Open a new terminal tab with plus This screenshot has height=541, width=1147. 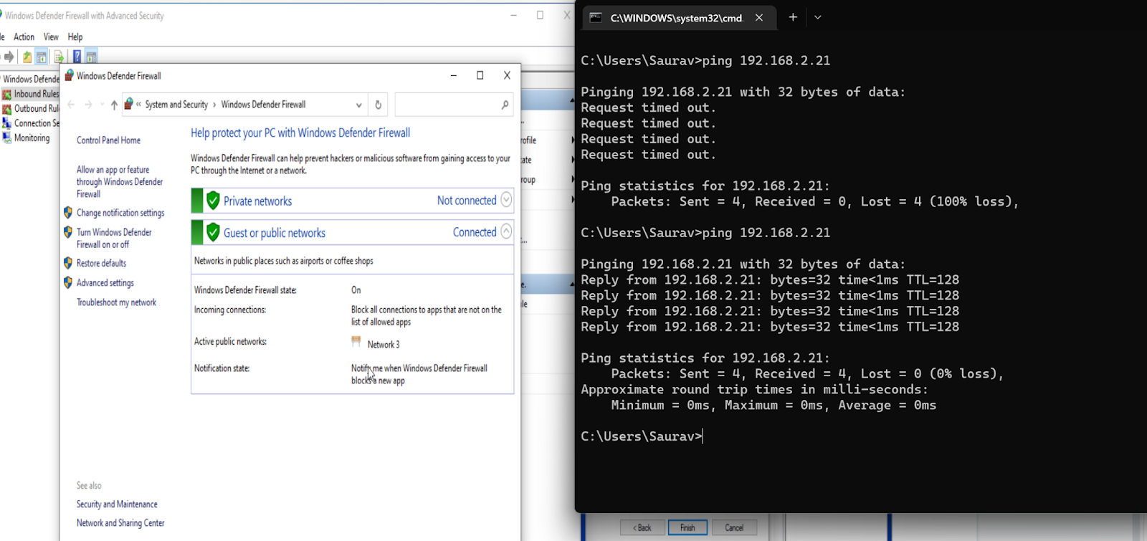[x=793, y=17]
